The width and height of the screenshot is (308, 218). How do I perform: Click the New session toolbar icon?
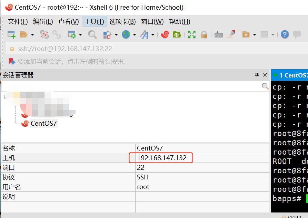(x=11, y=34)
